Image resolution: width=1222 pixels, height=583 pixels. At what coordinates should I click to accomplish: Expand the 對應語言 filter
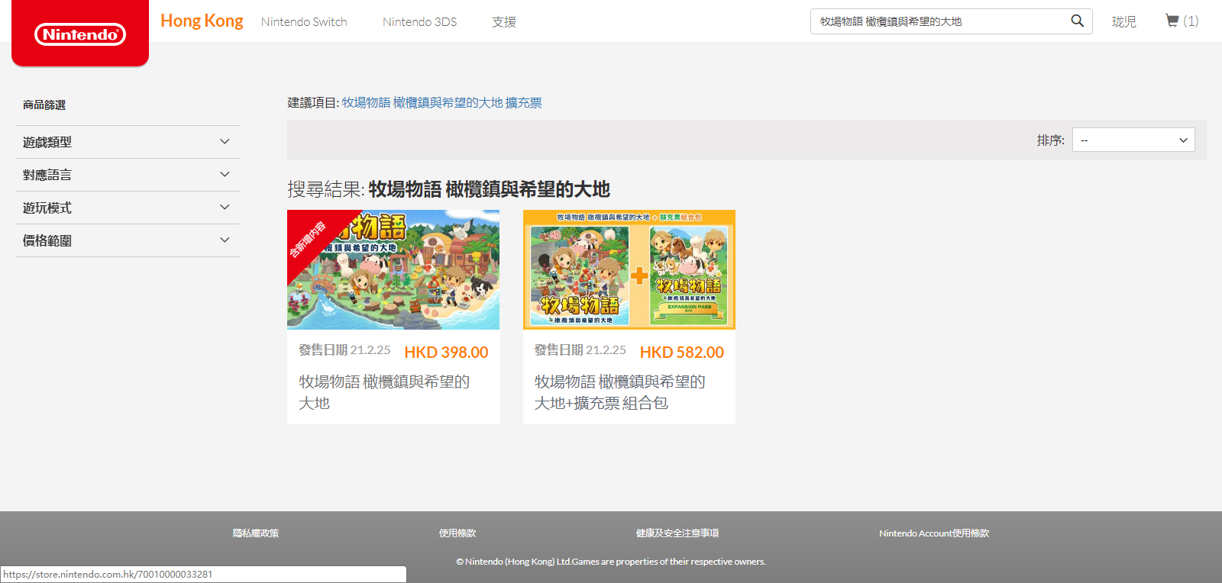[128, 175]
